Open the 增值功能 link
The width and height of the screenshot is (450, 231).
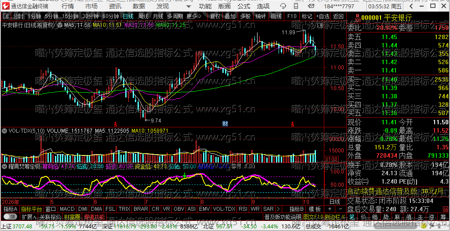[x=94, y=217]
